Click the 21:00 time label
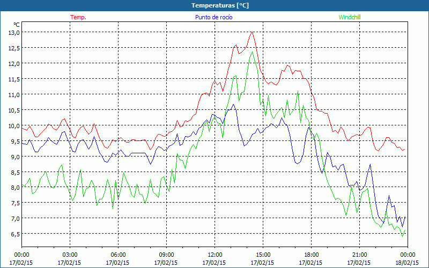429x268 pixels. (x=359, y=255)
